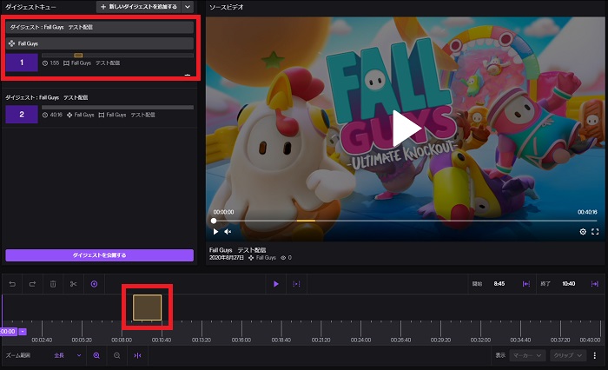The image size is (608, 370).
Task: Collapse digest 1 with the minus icon
Action: [x=188, y=75]
